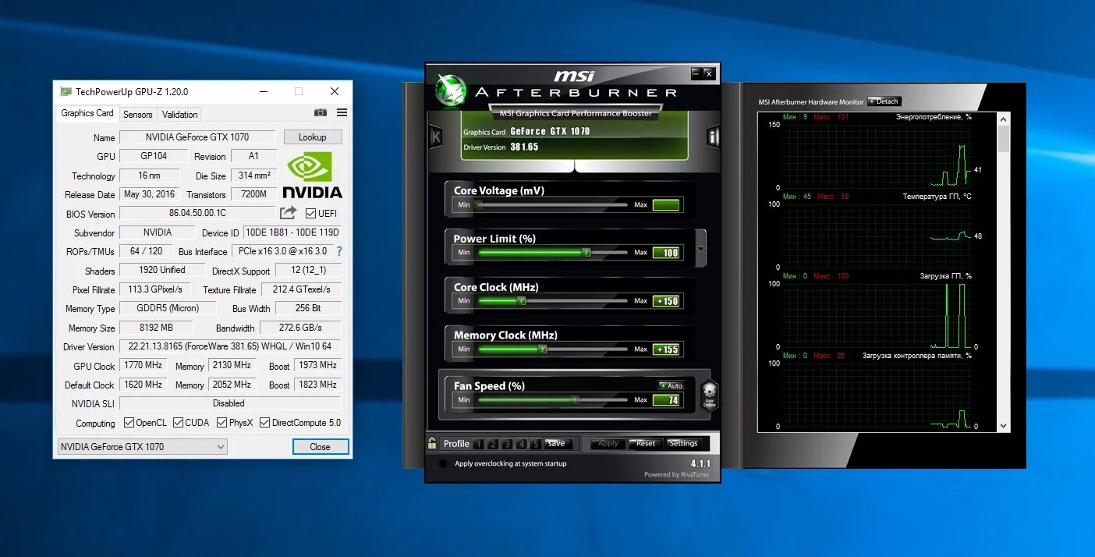Click the NVIDIA SLI Disabled field
Screen dimensions: 1095x557
[x=230, y=403]
